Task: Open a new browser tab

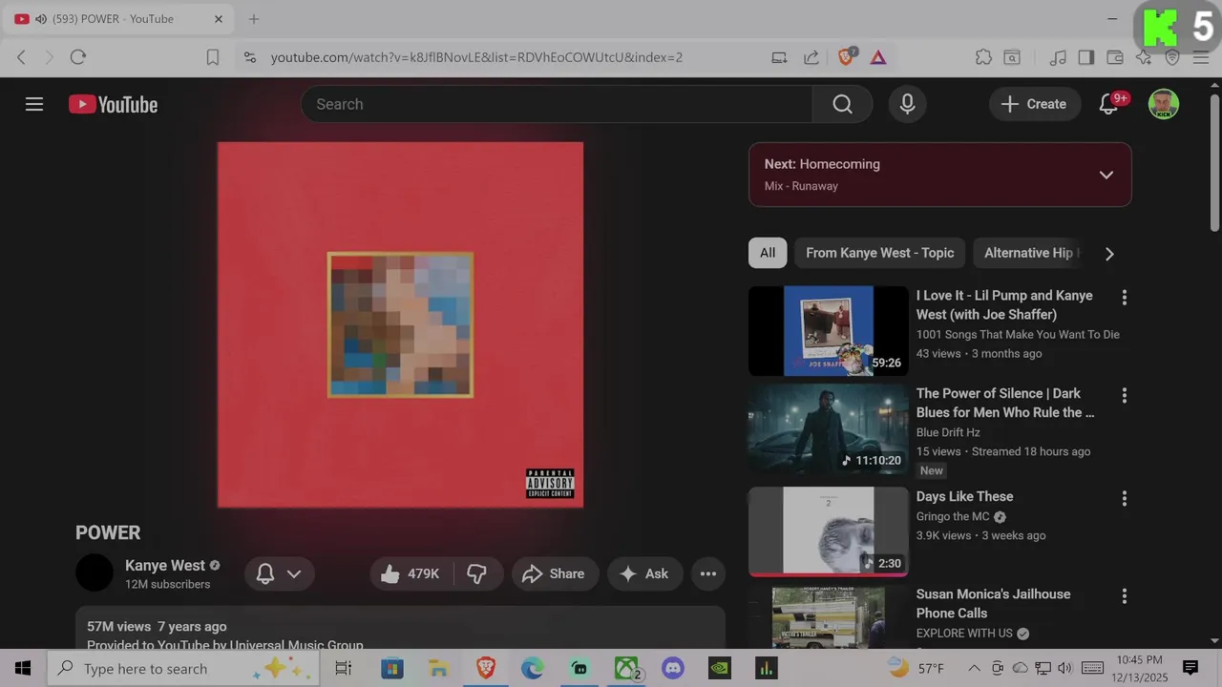Action: (254, 19)
